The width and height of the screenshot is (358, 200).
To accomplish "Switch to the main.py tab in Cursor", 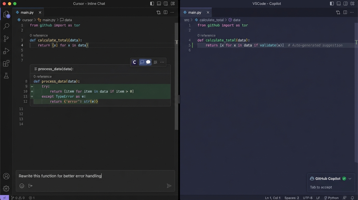I will coord(27,12).
